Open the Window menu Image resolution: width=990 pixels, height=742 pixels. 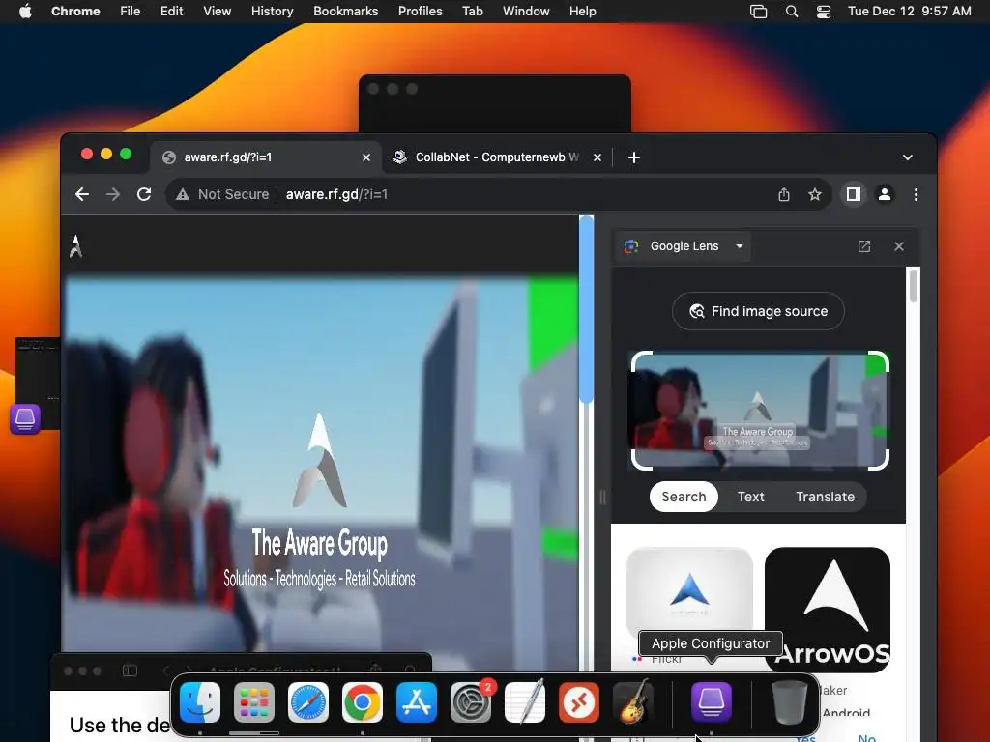(526, 12)
